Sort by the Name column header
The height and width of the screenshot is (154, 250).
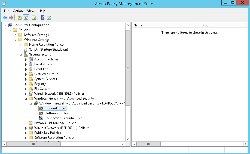tap(166, 25)
